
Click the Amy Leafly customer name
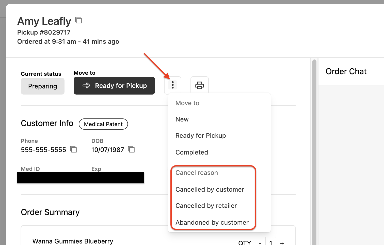[x=44, y=21]
